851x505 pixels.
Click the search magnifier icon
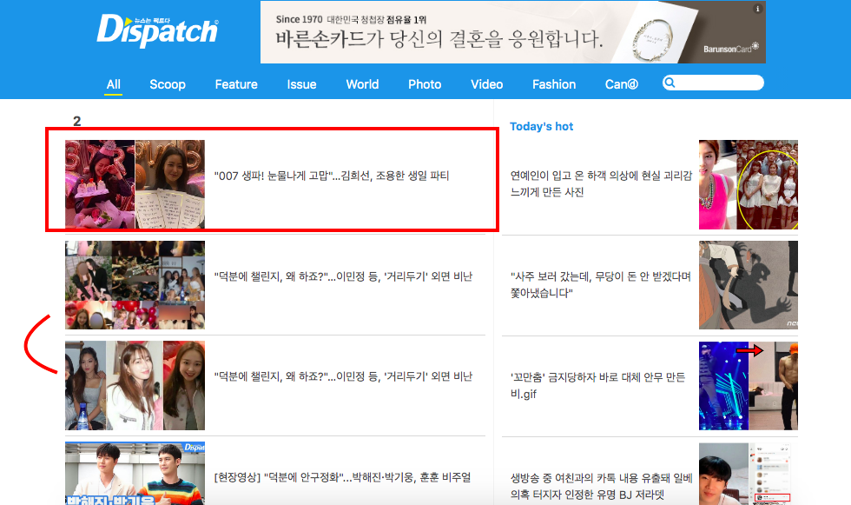[670, 83]
